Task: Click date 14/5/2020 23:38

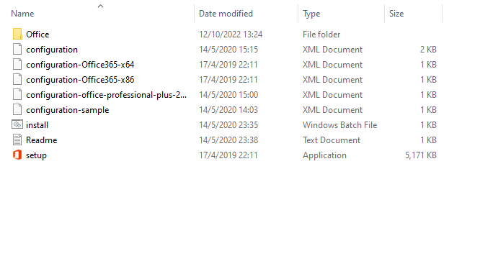Action: [x=228, y=140]
